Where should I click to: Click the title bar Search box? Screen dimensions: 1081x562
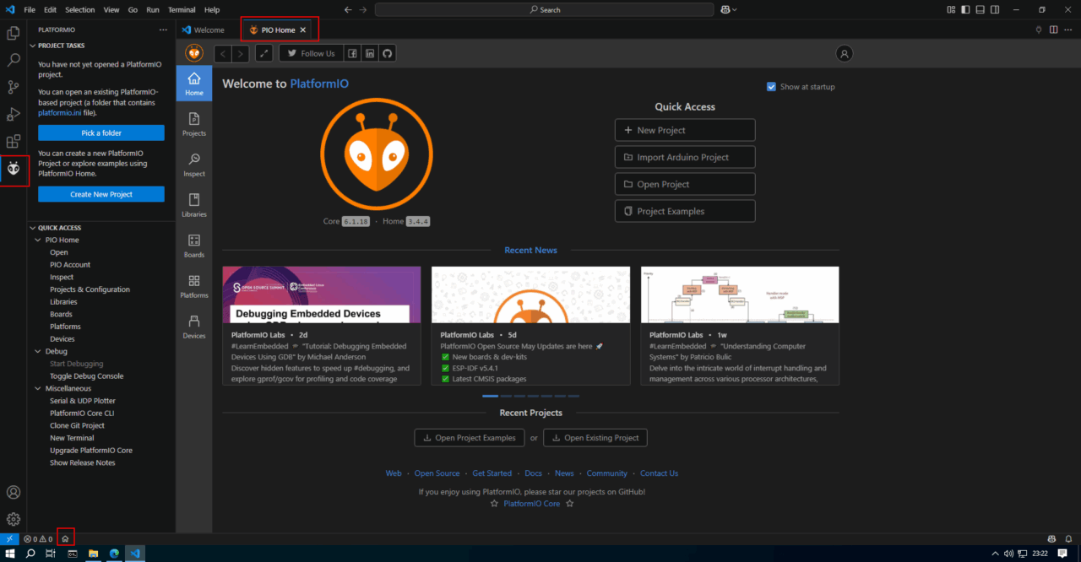(545, 9)
